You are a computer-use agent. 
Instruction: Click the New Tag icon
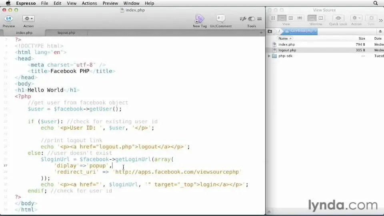click(x=200, y=19)
